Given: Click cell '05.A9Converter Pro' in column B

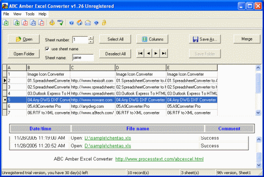Looking at the screenshot, I should 48,106.
